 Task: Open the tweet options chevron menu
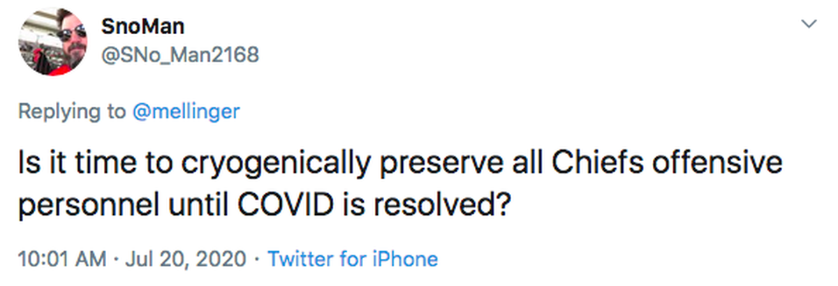(x=810, y=24)
